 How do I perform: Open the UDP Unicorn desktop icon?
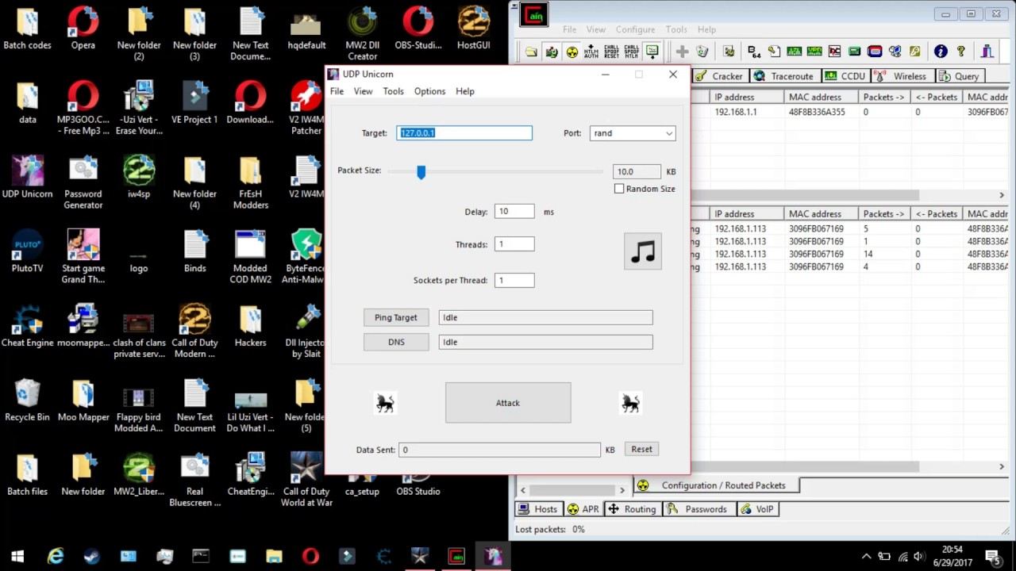point(27,178)
